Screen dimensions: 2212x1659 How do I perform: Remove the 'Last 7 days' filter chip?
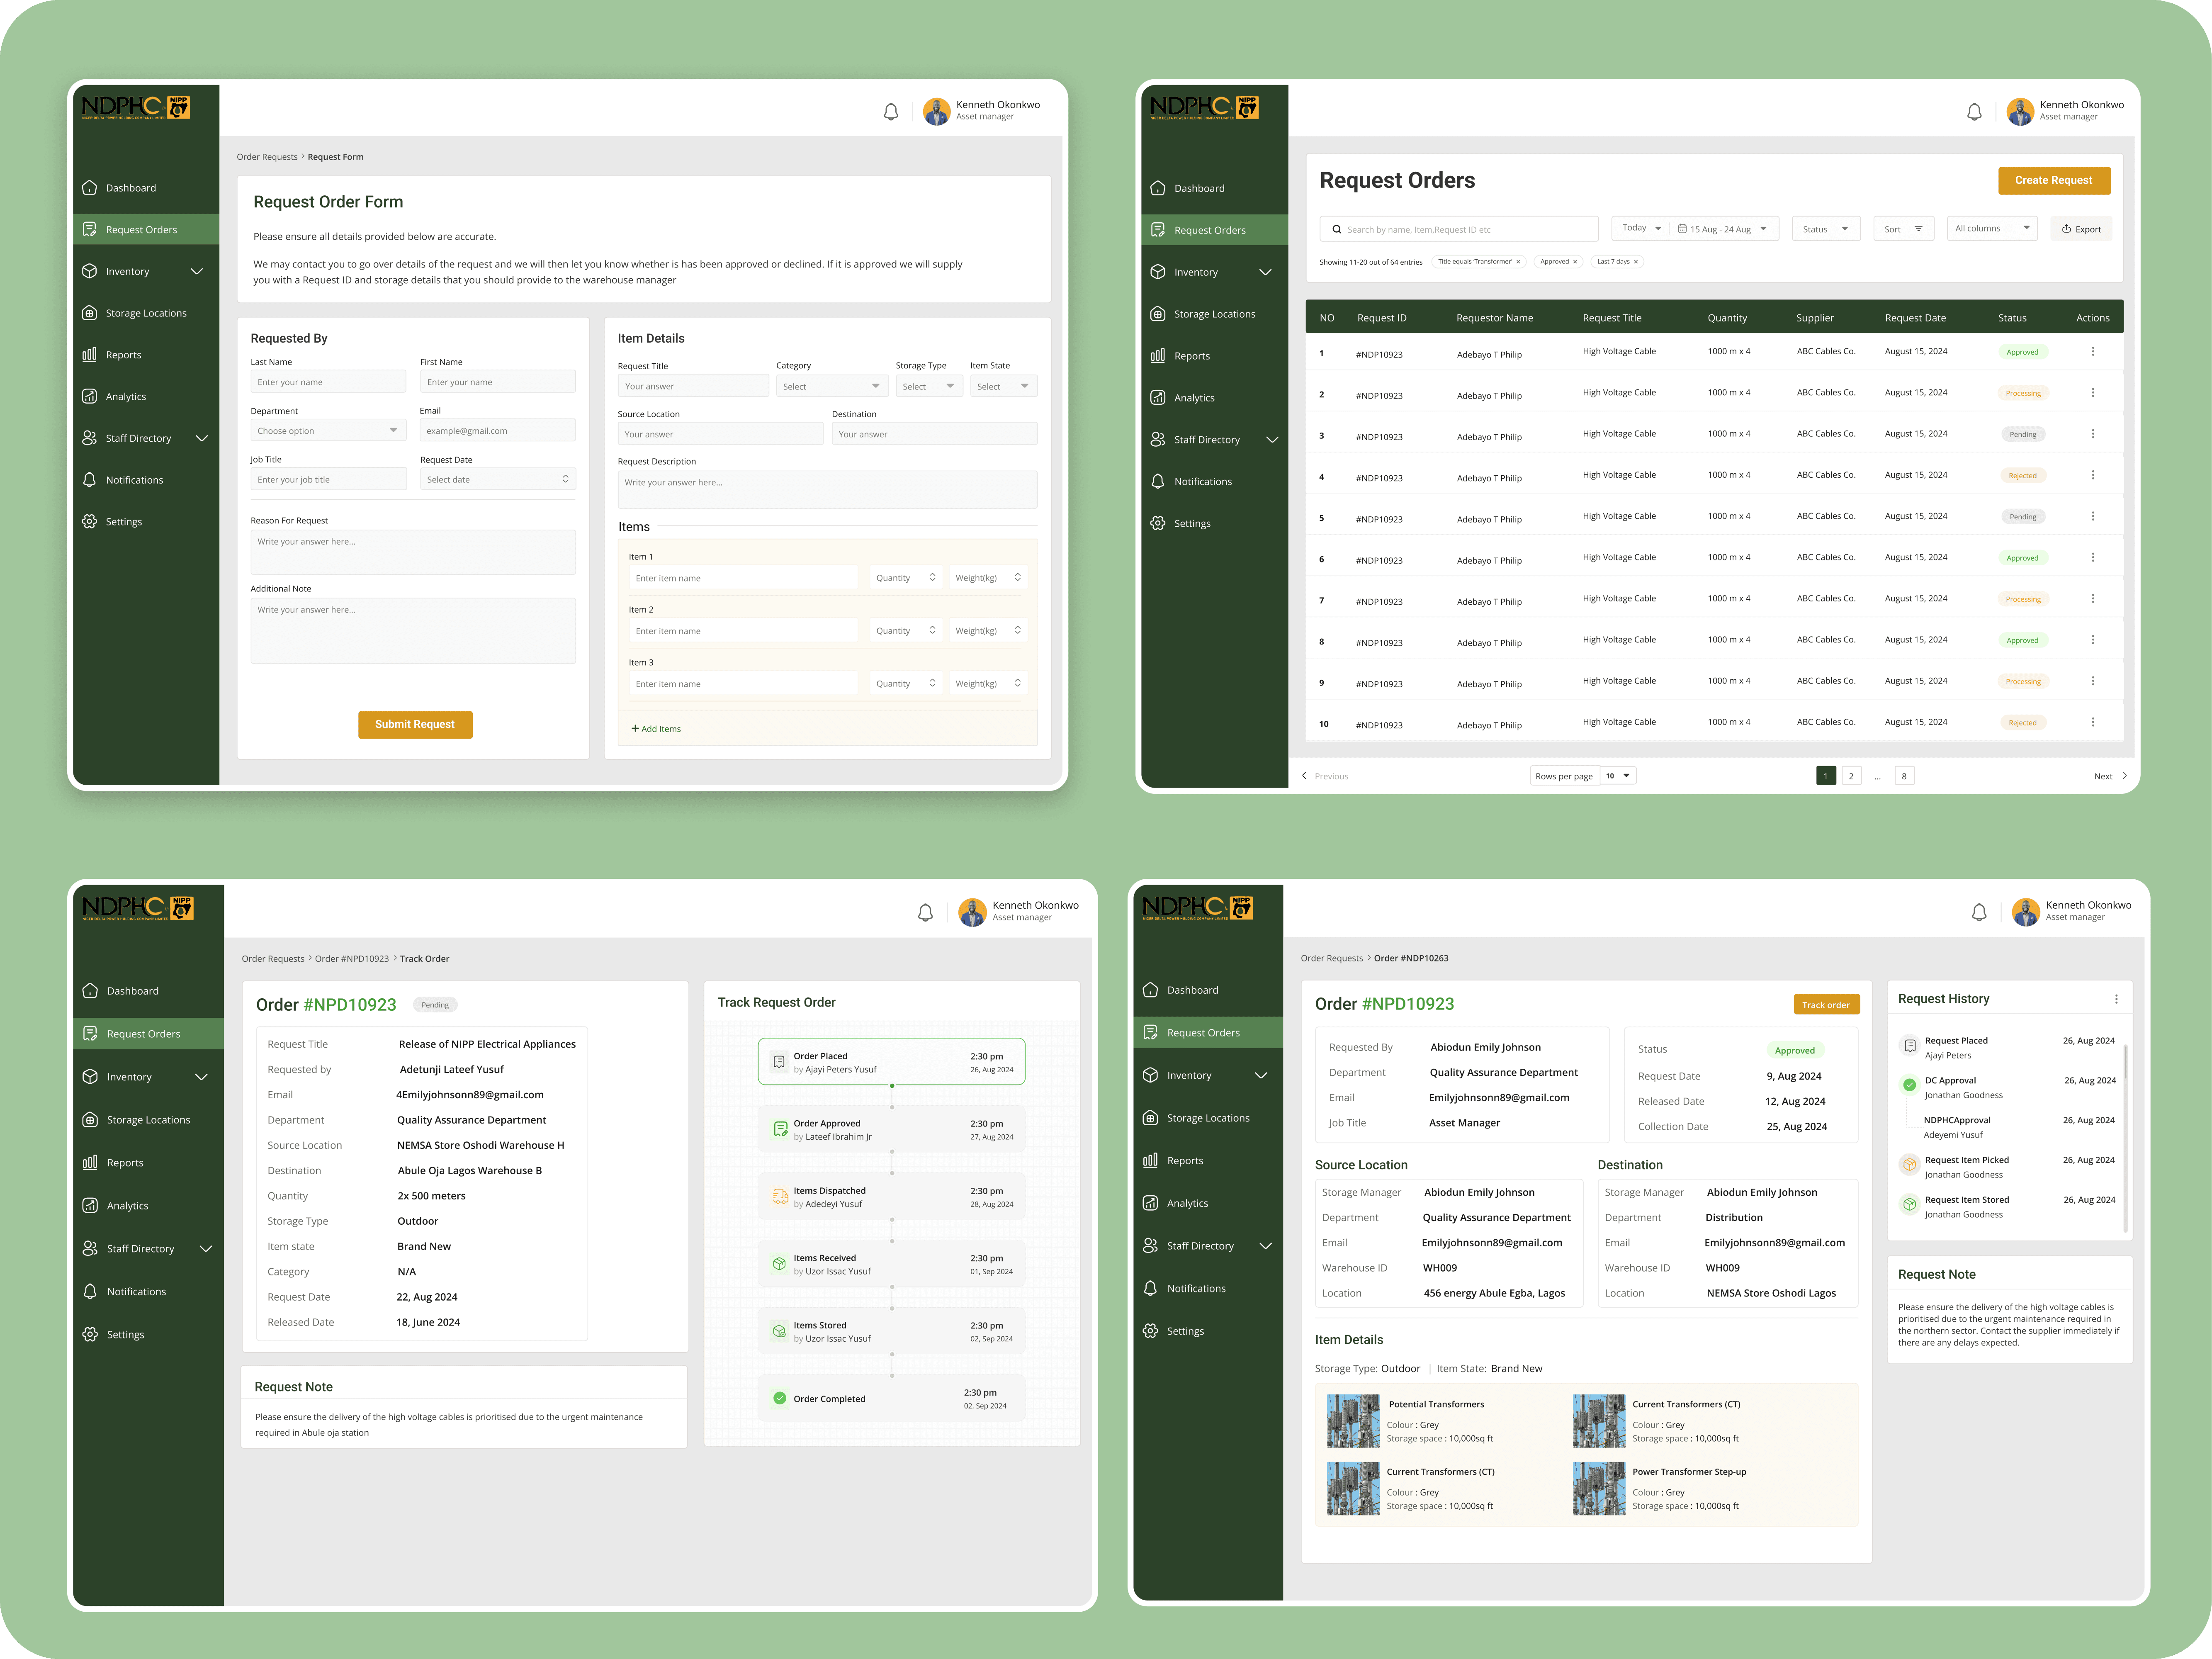tap(1636, 262)
